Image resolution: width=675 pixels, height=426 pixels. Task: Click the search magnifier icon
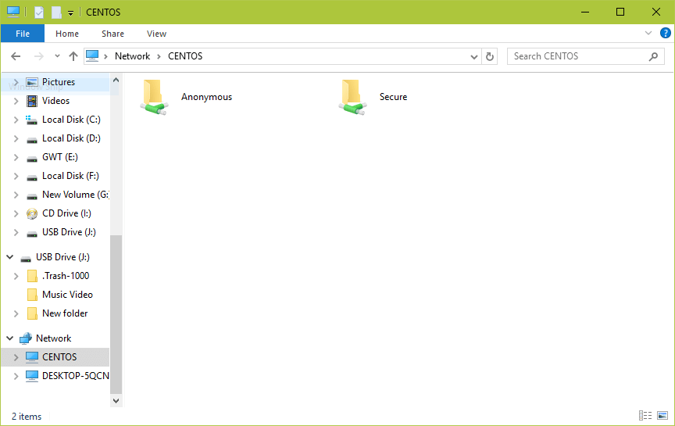(x=653, y=56)
